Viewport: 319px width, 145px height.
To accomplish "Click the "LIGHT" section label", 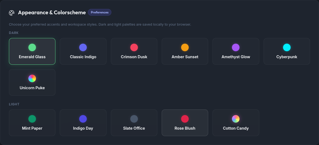I will 14,104.
